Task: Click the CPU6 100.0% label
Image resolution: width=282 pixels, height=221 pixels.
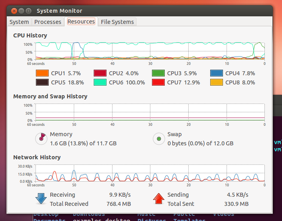Action: tap(127, 82)
